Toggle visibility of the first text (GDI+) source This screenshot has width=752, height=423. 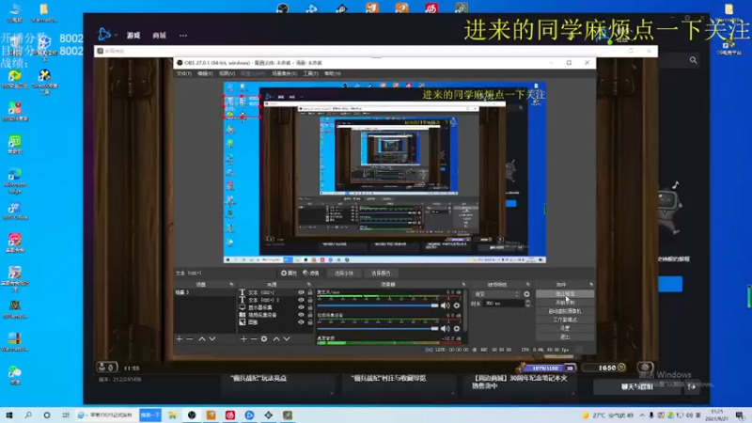click(301, 292)
